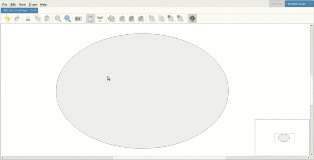Click the scissors Cut icon
The image size is (314, 160).
28,18
